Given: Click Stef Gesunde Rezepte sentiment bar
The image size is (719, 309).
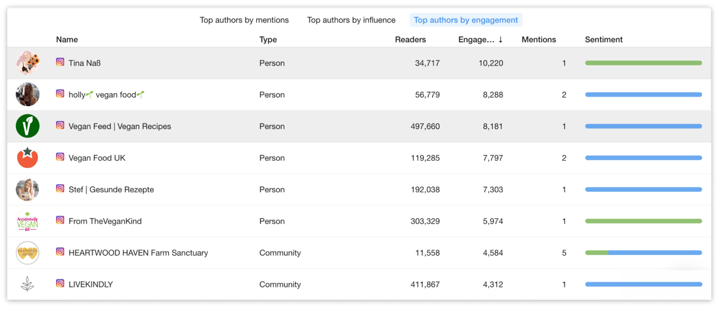Looking at the screenshot, I should pyautogui.click(x=643, y=189).
